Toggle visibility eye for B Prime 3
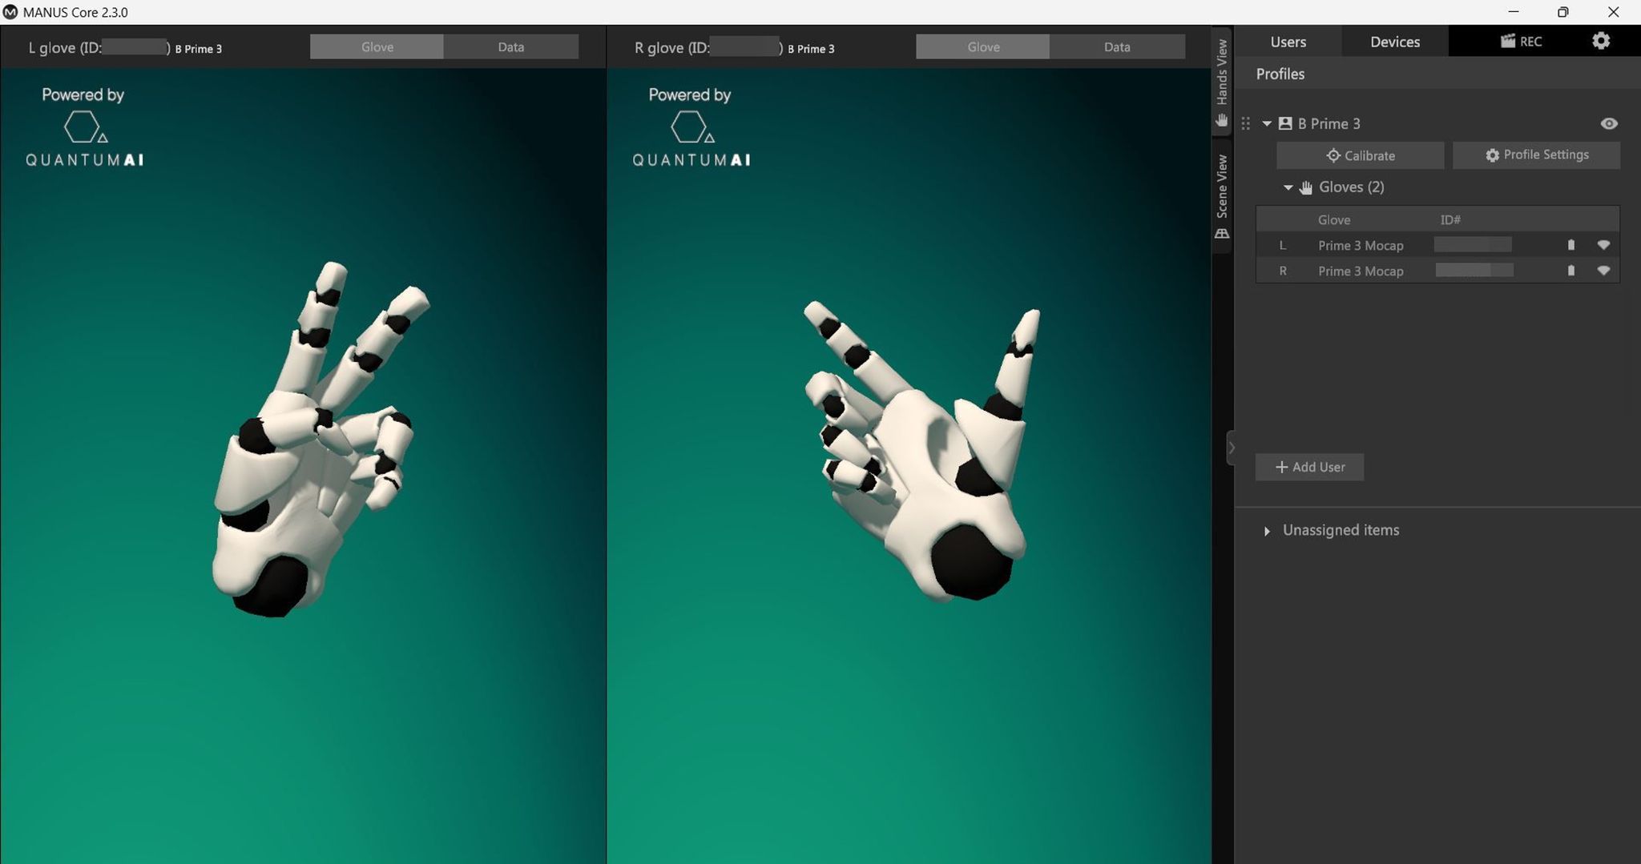This screenshot has height=864, width=1641. click(1608, 124)
